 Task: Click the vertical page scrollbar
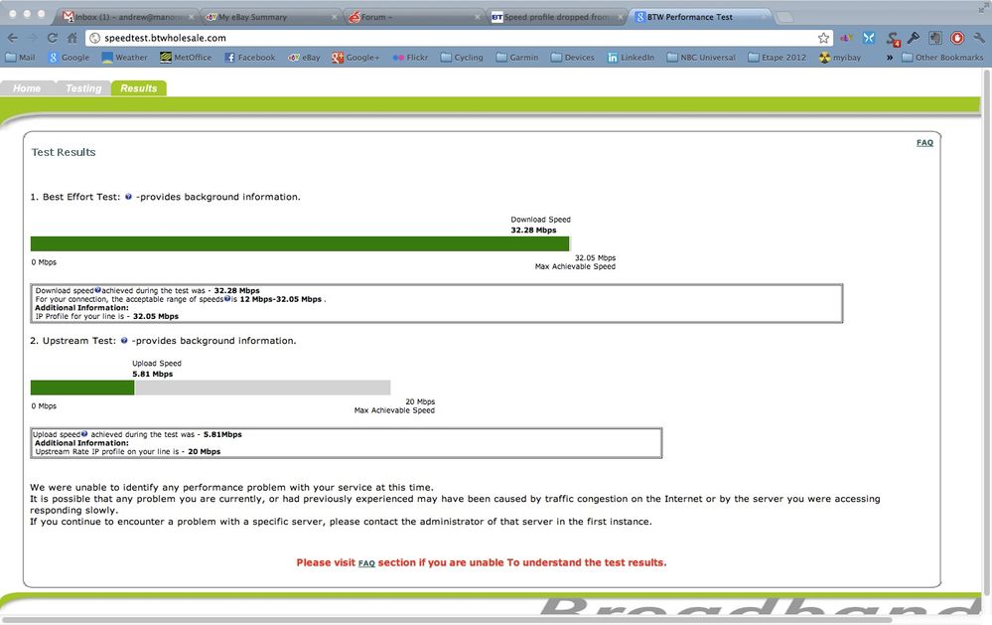coord(987,333)
